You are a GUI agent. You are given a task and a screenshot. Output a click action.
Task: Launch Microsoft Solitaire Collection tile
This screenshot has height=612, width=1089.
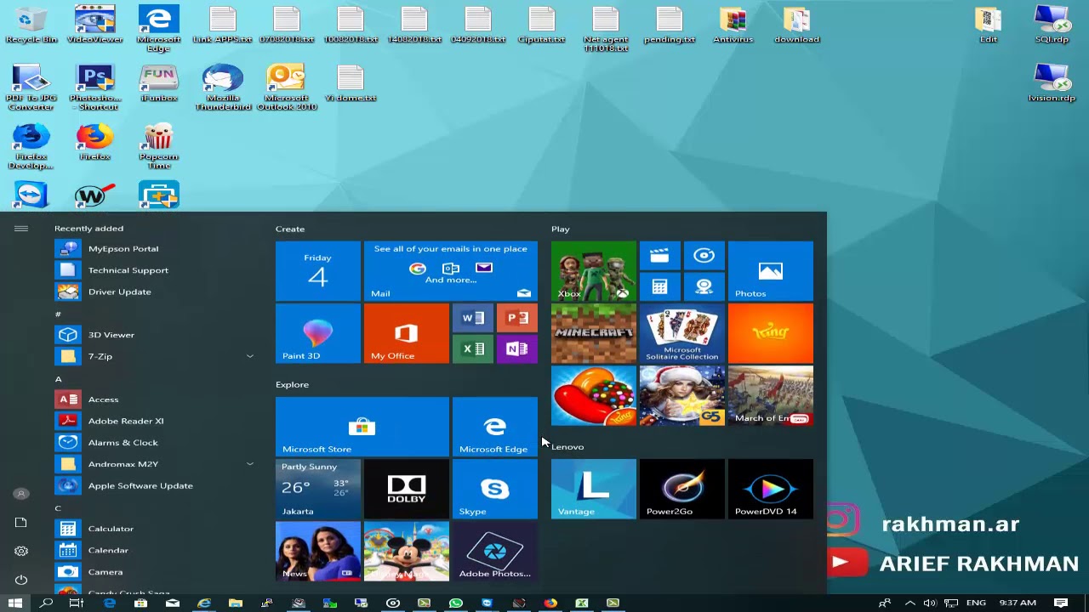[x=681, y=333]
